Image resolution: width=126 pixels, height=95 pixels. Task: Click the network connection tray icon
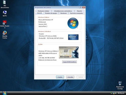tap(114, 93)
